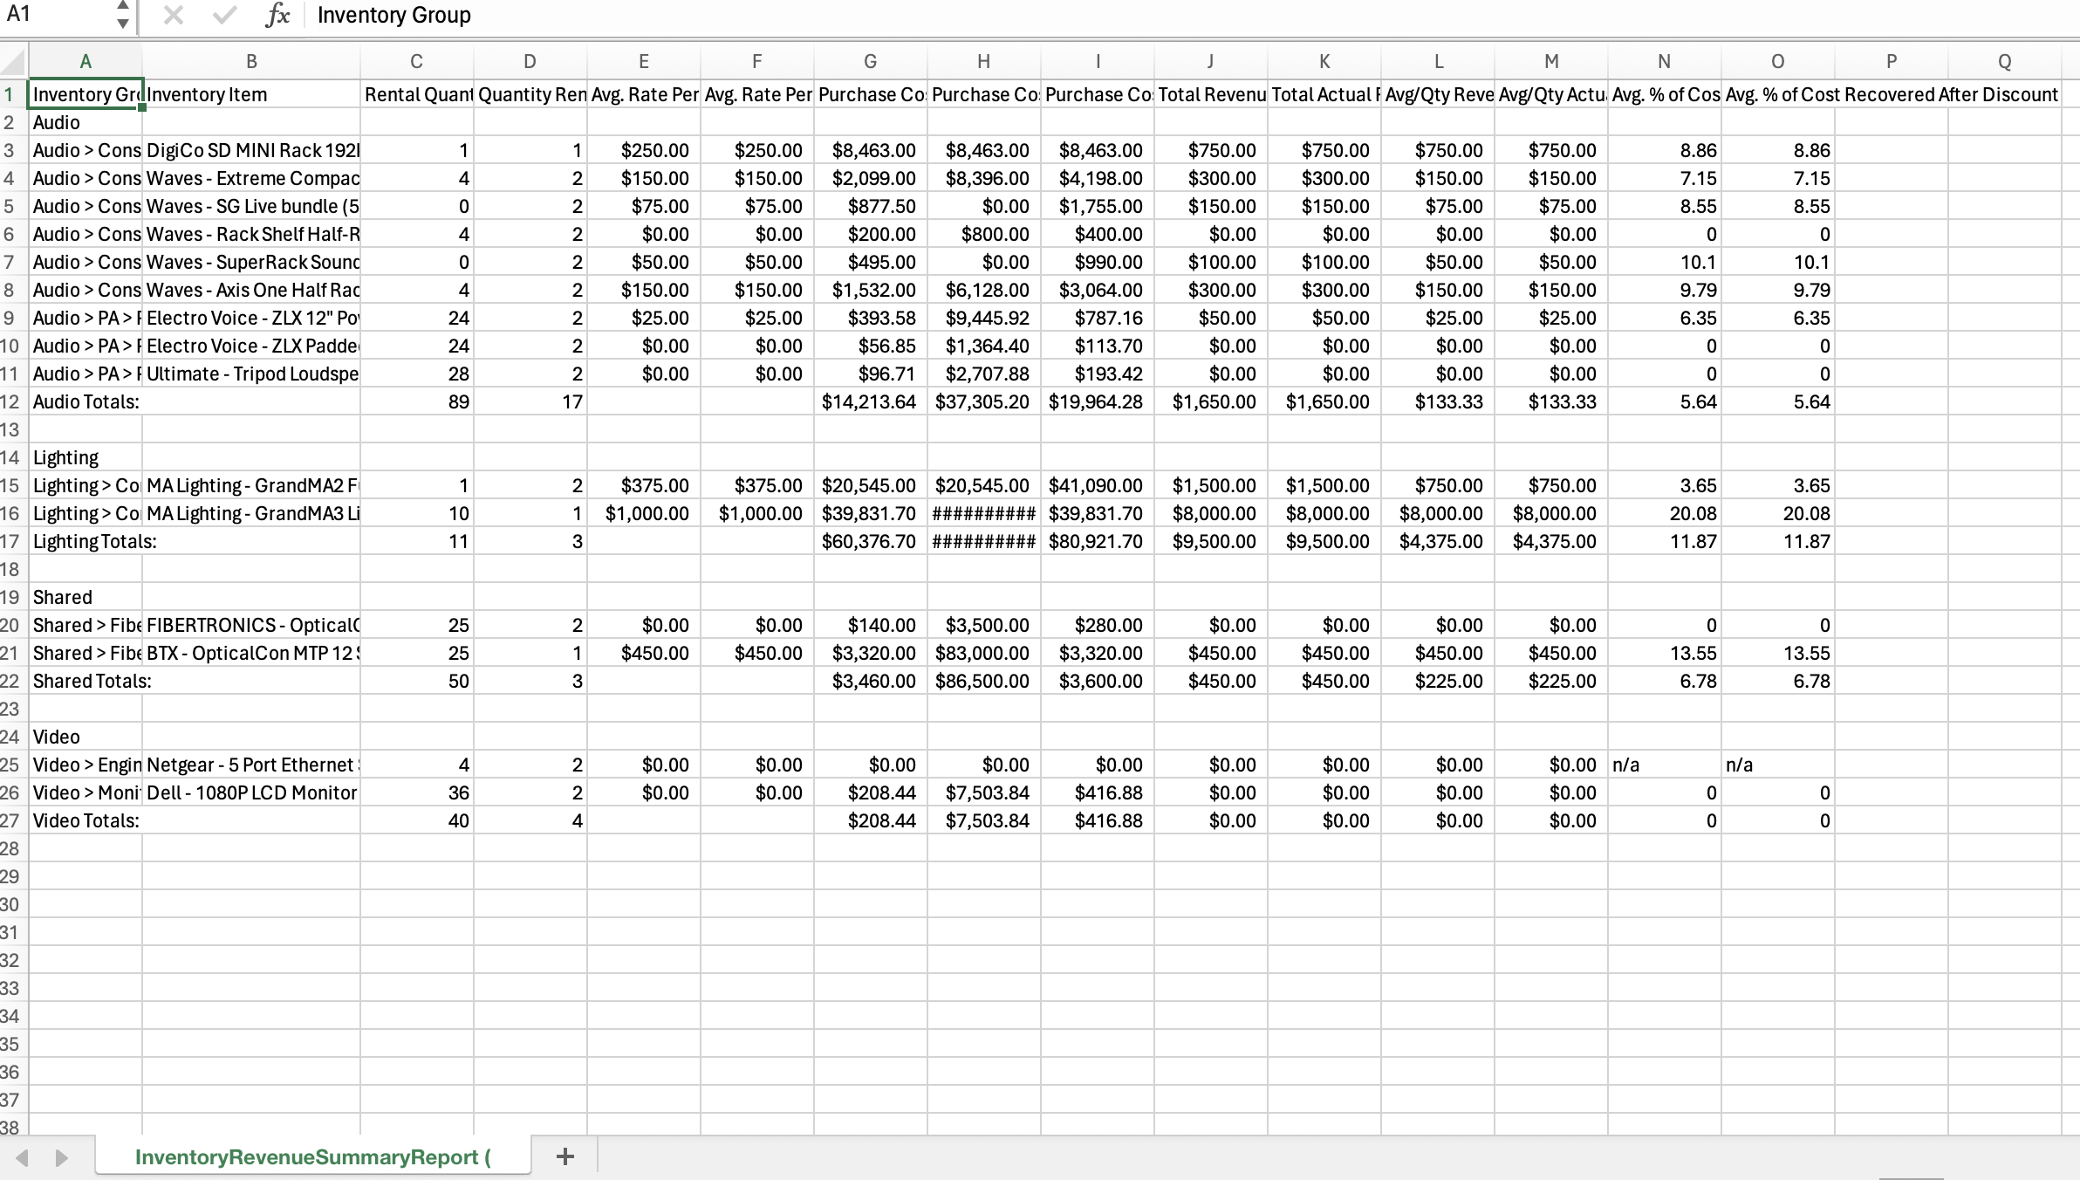Screen dimensions: 2080x1180
Task: Select row 17 header
Action: [x=10, y=541]
